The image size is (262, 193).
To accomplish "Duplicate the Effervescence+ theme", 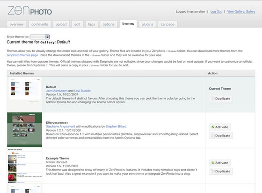I will (x=221, y=136).
